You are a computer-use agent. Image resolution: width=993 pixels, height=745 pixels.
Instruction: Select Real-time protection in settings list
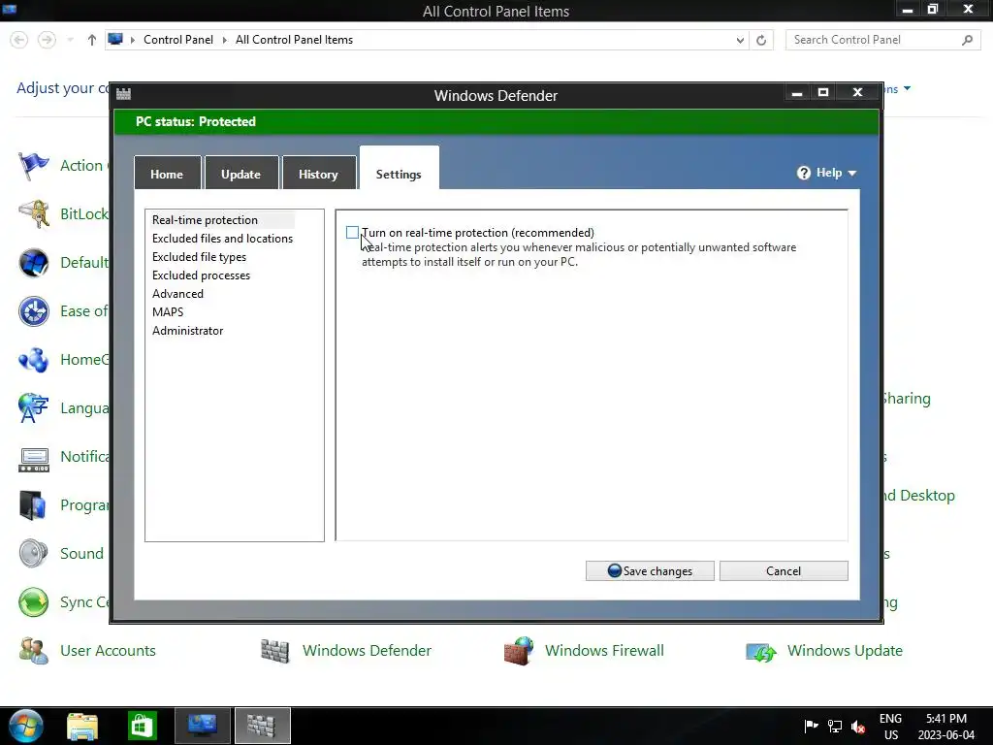click(x=206, y=220)
